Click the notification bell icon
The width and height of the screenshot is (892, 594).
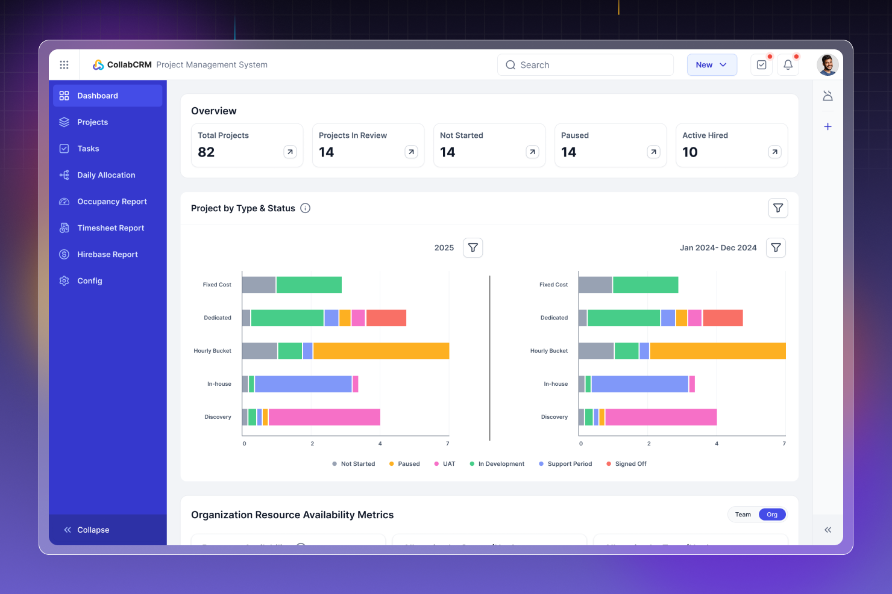point(788,65)
